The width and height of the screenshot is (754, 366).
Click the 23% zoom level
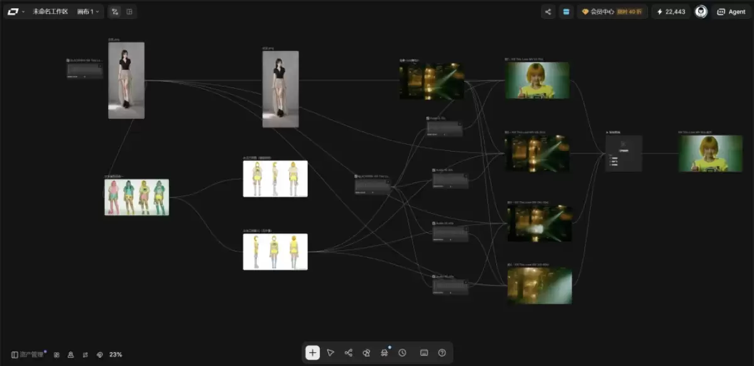116,355
